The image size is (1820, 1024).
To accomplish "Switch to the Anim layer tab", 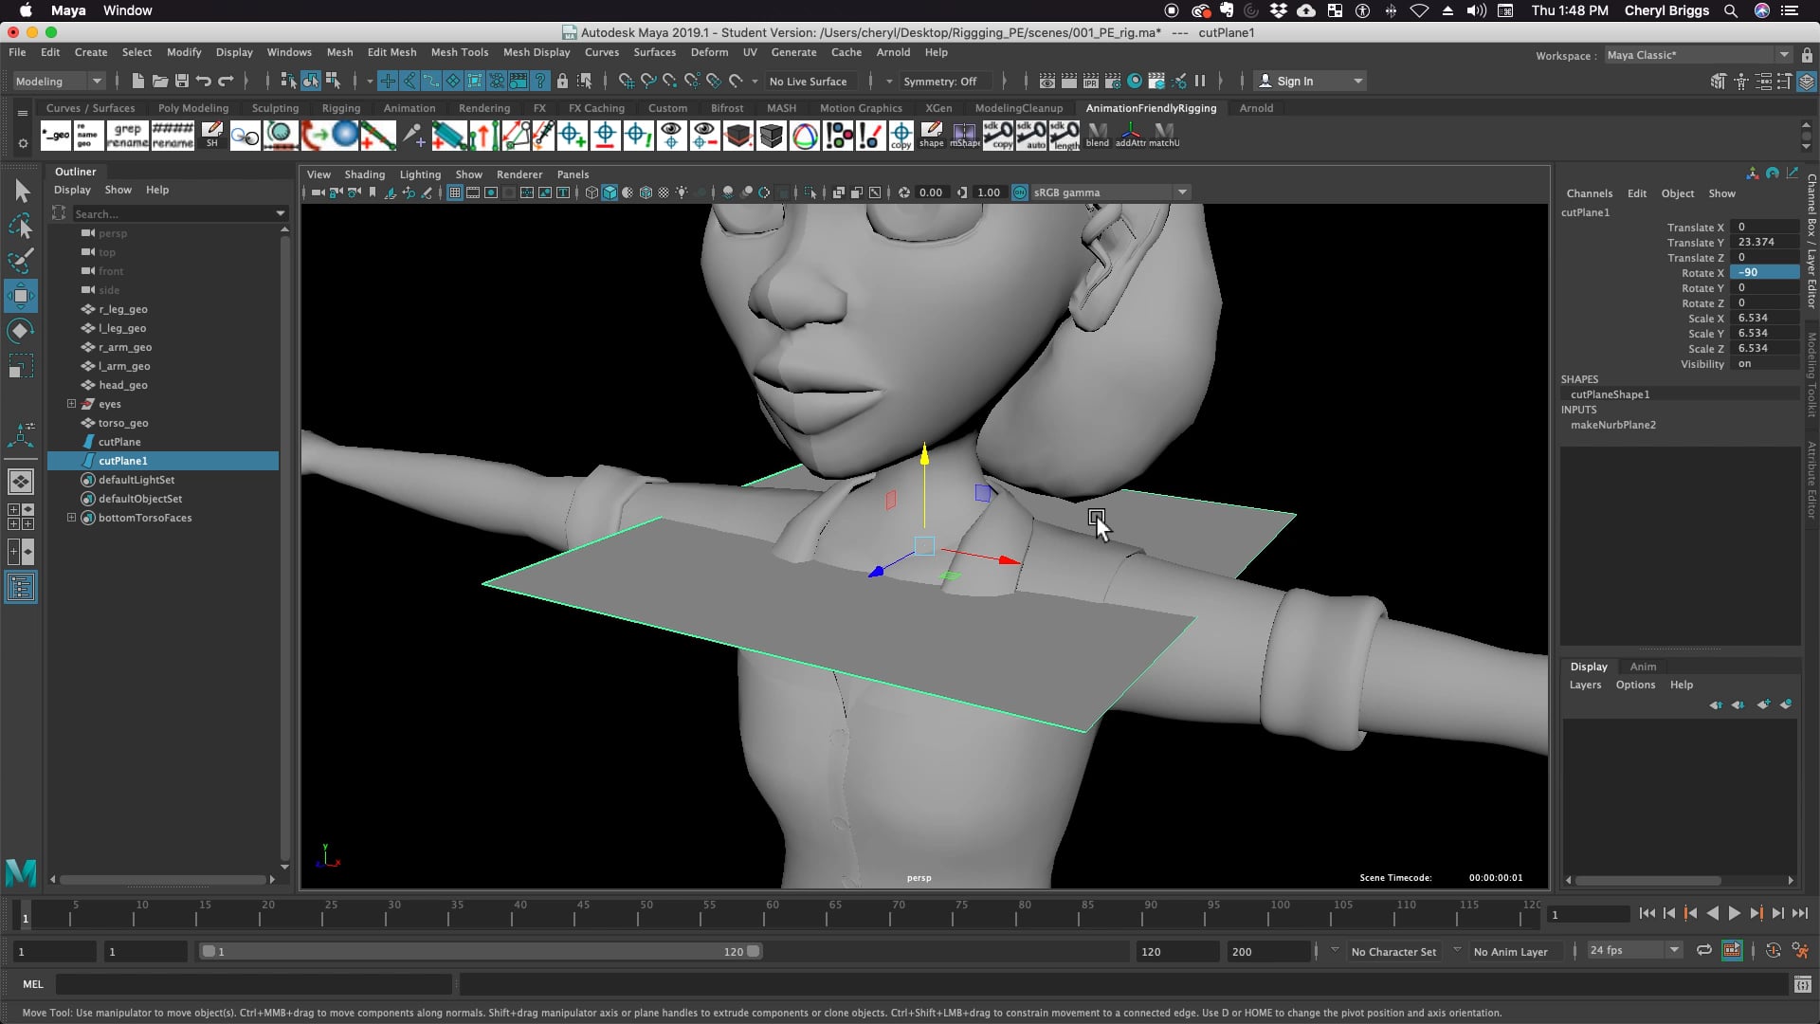I will pos(1643,667).
